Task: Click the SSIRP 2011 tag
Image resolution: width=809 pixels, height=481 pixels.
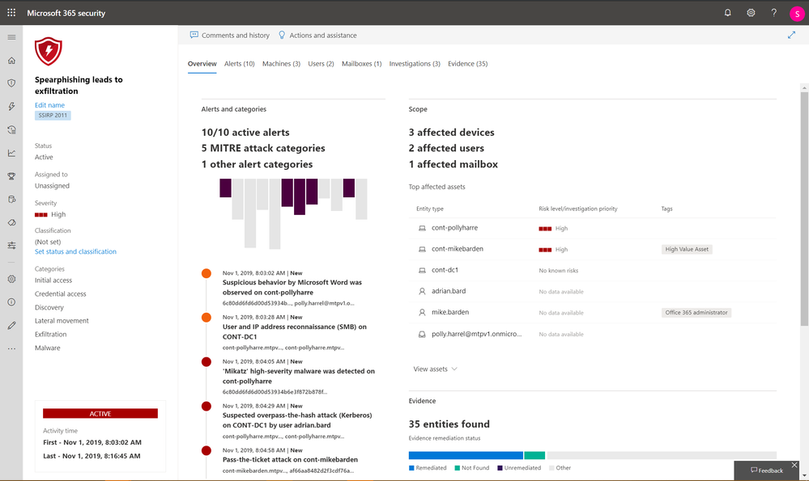Action: [53, 116]
